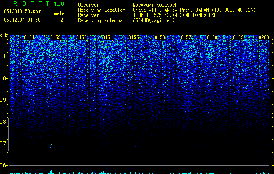Click the 0152 time marker
Screen dimensions: 274x174
pyautogui.click(x=55, y=37)
